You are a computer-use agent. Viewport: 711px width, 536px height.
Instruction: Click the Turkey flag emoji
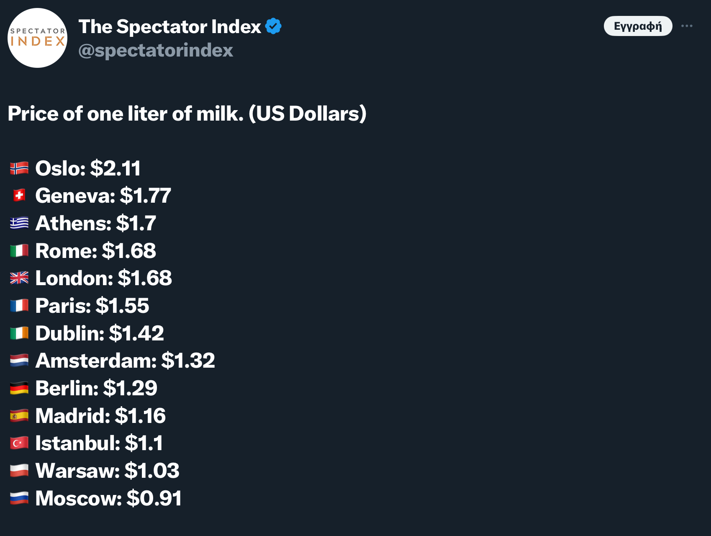(x=19, y=443)
